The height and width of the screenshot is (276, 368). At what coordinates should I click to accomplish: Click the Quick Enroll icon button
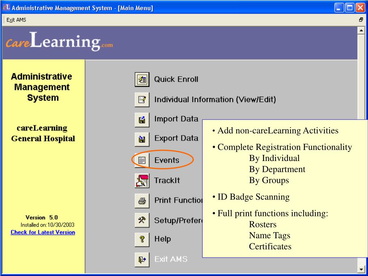142,79
